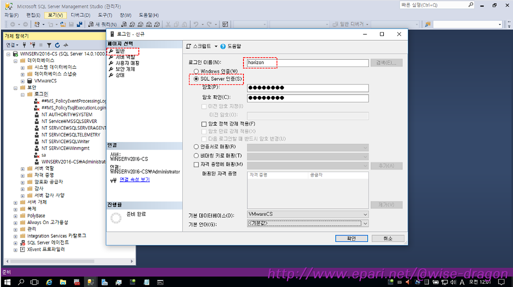The height and width of the screenshot is (287, 513).
Task: Click the database engine query icon after 새 쿼리
Action: click(x=124, y=24)
